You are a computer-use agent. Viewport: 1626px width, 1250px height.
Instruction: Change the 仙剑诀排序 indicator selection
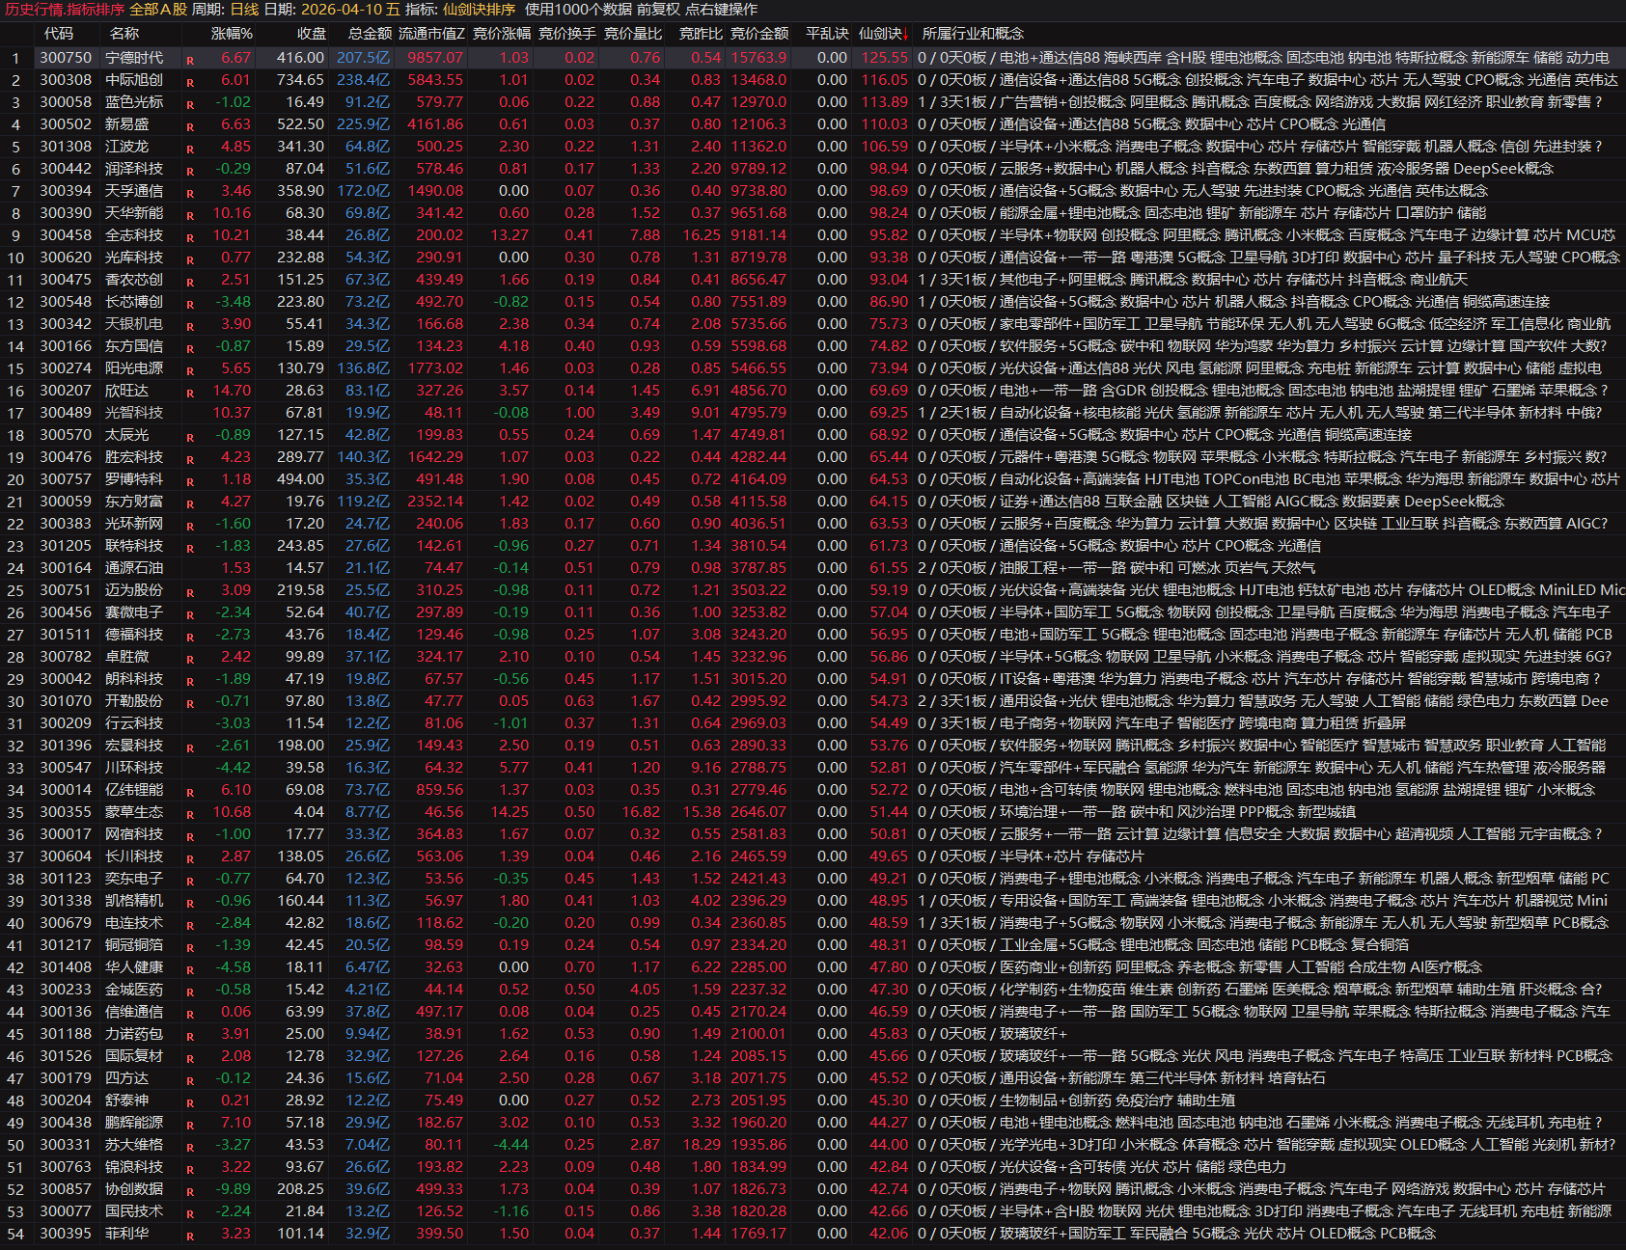[479, 10]
